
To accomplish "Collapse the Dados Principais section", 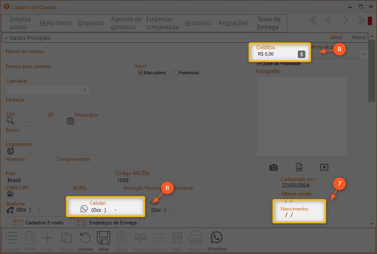I will pos(6,38).
